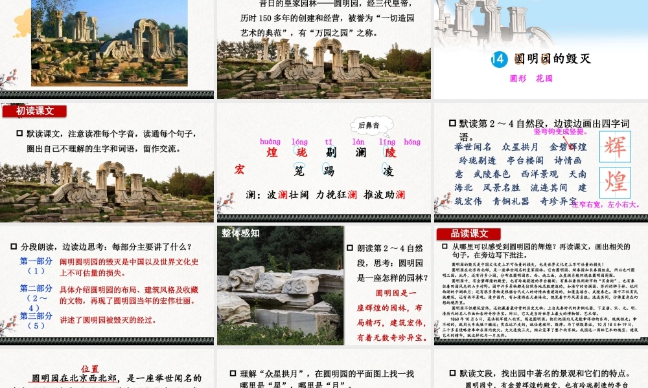Click the phrase '推波助澜'
This screenshot has height=388, width=648.
click(x=384, y=195)
